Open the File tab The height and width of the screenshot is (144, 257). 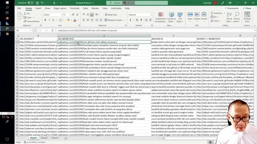(19, 8)
